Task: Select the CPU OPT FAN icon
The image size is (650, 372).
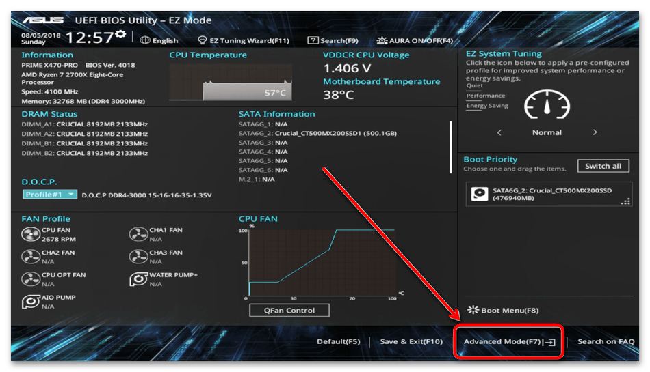Action: pyautogui.click(x=31, y=279)
